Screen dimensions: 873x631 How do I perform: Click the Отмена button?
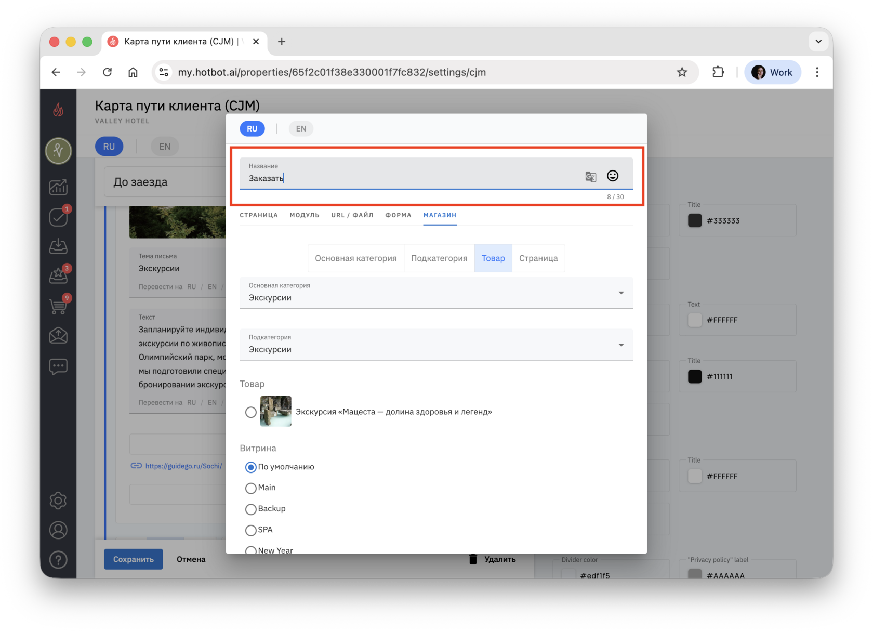tap(191, 559)
